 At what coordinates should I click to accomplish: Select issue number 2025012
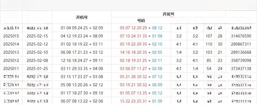(11, 61)
